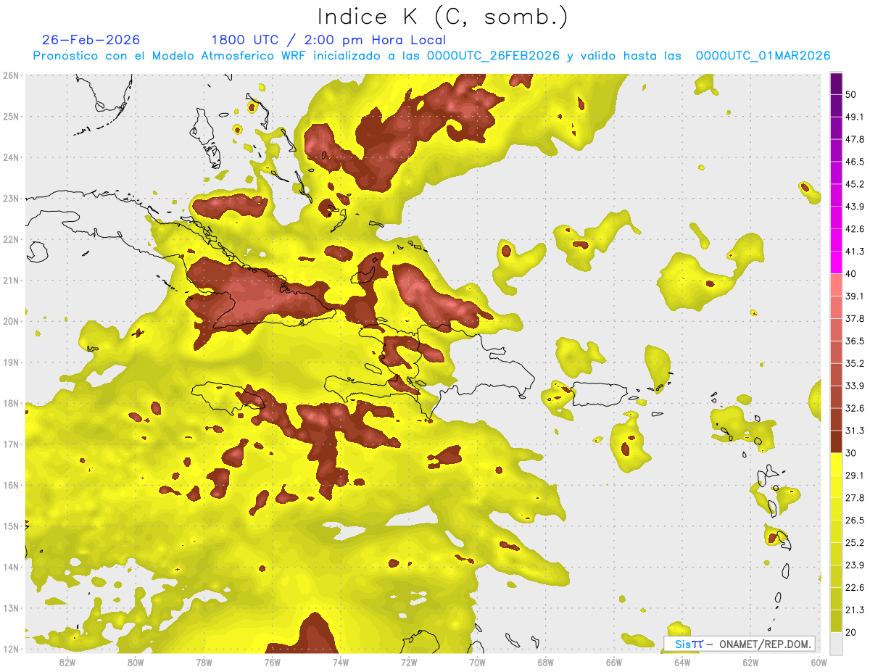Click the longitude axis label '78W'
The image size is (870, 672).
click(x=204, y=662)
